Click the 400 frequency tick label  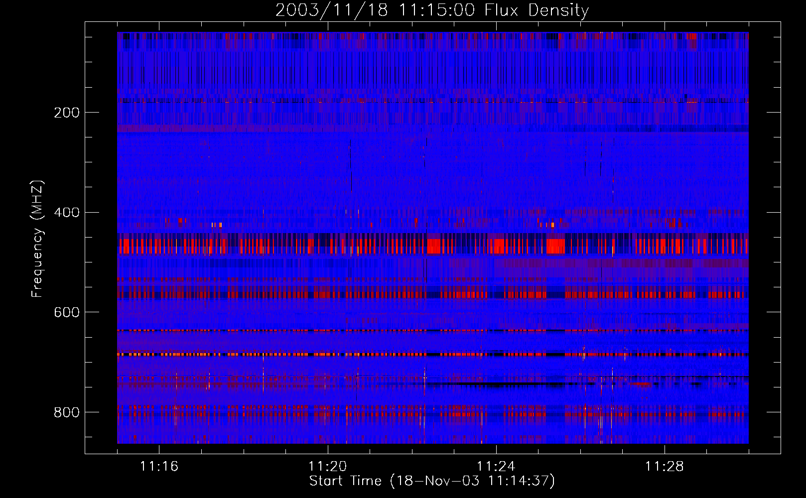click(67, 213)
